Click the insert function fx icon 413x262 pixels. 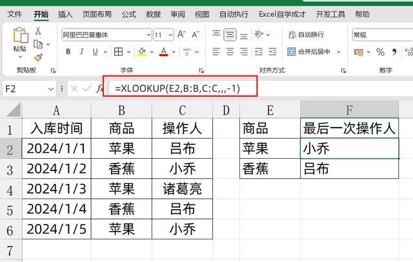99,89
